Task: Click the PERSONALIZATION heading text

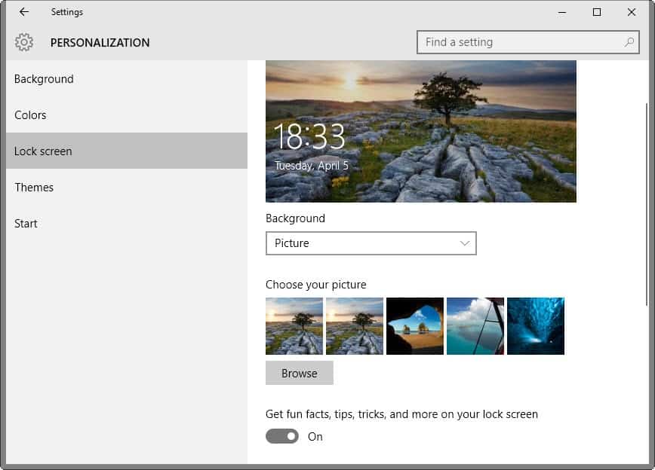Action: point(100,42)
